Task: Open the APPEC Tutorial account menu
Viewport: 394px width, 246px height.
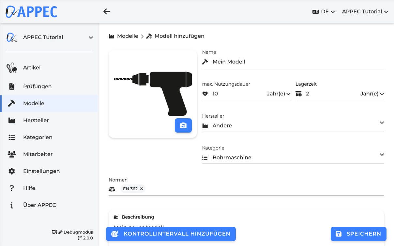Action: pyautogui.click(x=365, y=11)
